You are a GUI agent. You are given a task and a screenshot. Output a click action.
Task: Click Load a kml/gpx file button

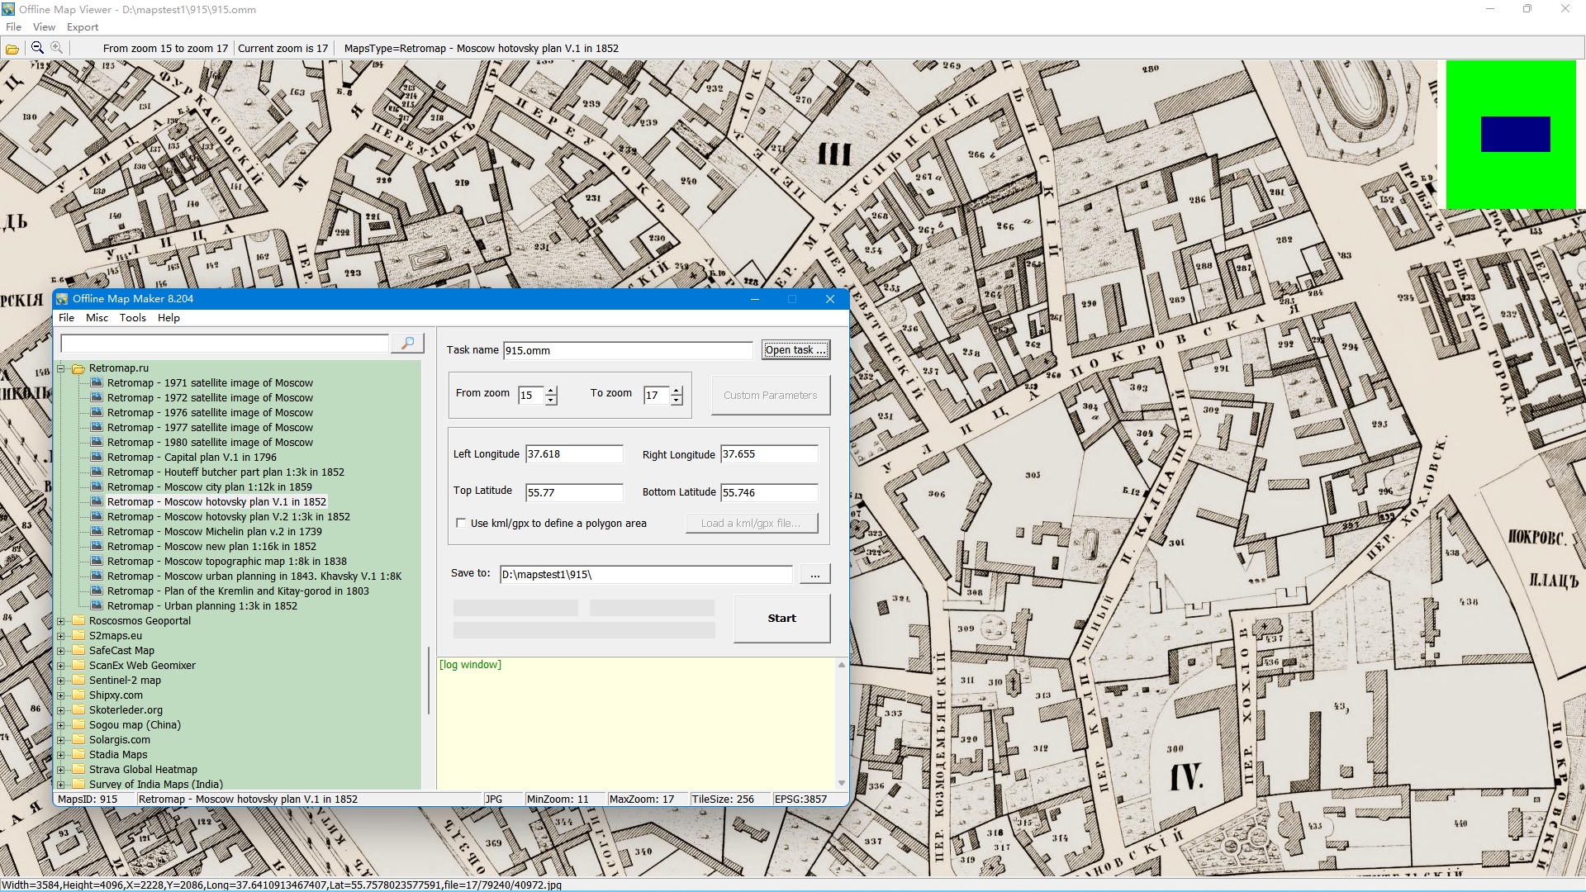point(752,523)
